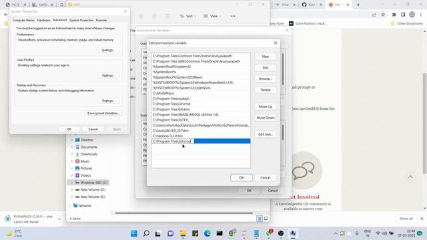
Task: Click Move Up button
Action: pyautogui.click(x=266, y=107)
